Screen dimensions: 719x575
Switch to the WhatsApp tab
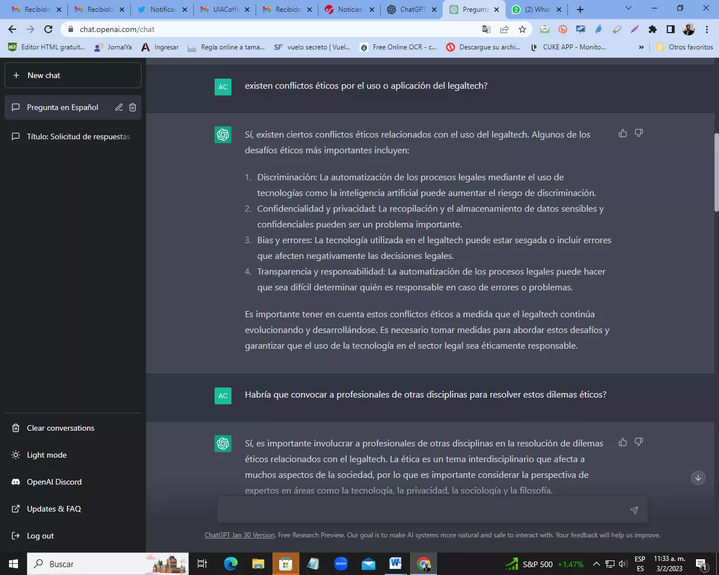tap(534, 10)
